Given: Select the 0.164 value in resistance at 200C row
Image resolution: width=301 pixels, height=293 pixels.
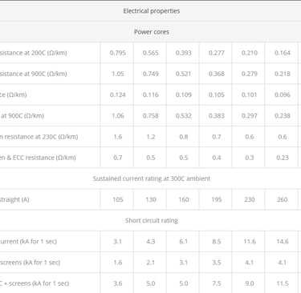Looking at the screenshot, I should 283,53.
